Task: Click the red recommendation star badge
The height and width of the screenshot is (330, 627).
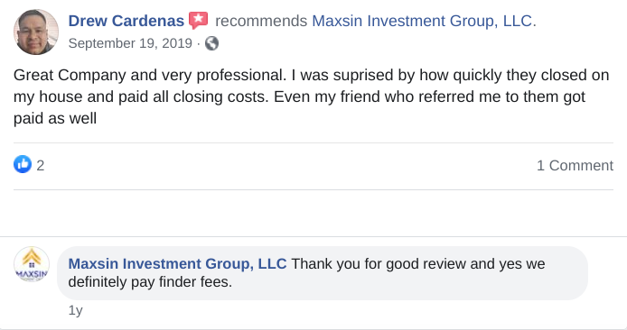Action: 199,21
